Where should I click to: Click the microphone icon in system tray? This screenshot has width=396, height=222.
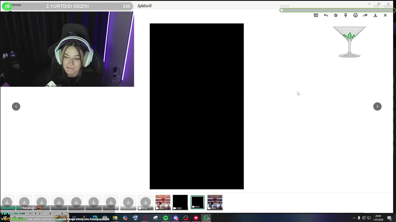coord(359,218)
